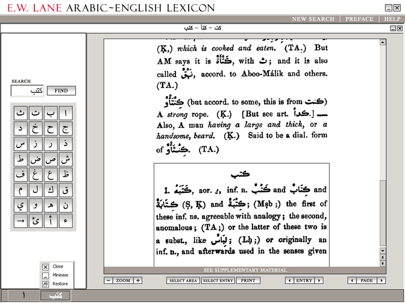
Task: Open See Supplementary Material bar
Action: pyautogui.click(x=245, y=271)
